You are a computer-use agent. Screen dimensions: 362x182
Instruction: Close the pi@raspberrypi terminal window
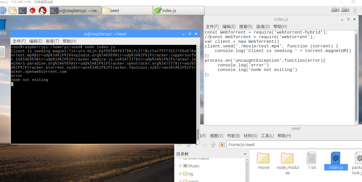(196, 34)
